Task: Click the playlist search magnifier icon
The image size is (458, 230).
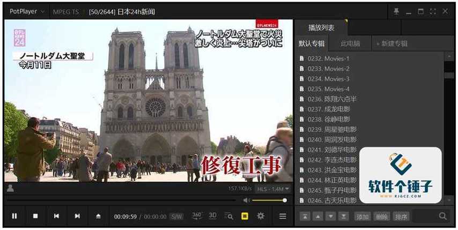Action: (x=443, y=216)
